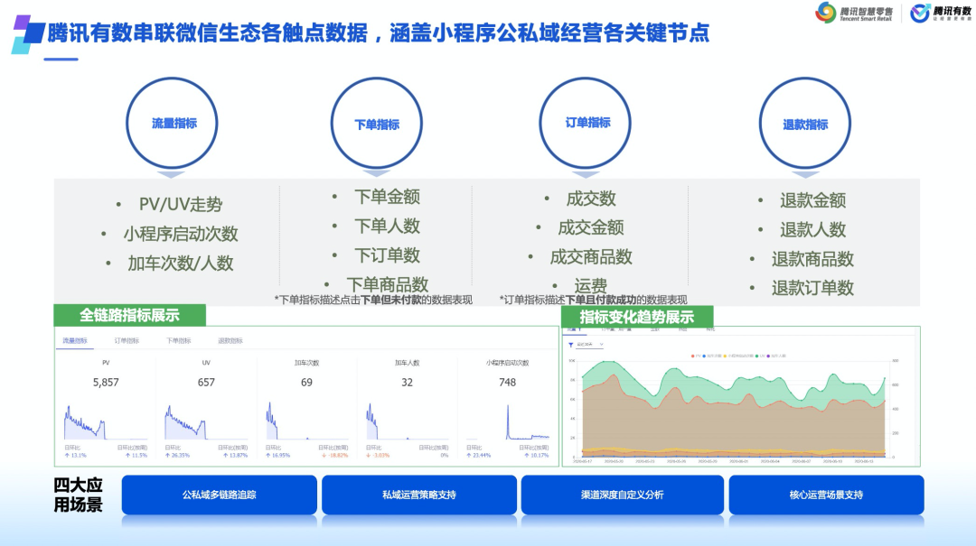976x546 pixels.
Task: Open the UV sparkline chart
Action: (x=206, y=421)
